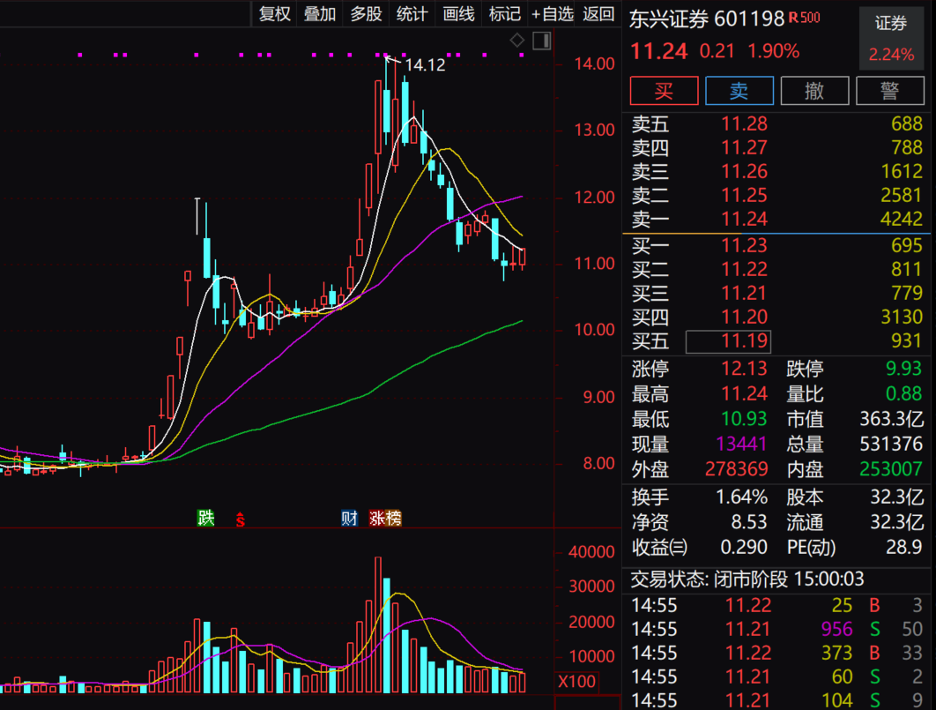This screenshot has width=936, height=710.
Task: Select the blue 卖 sell tab
Action: tap(739, 91)
